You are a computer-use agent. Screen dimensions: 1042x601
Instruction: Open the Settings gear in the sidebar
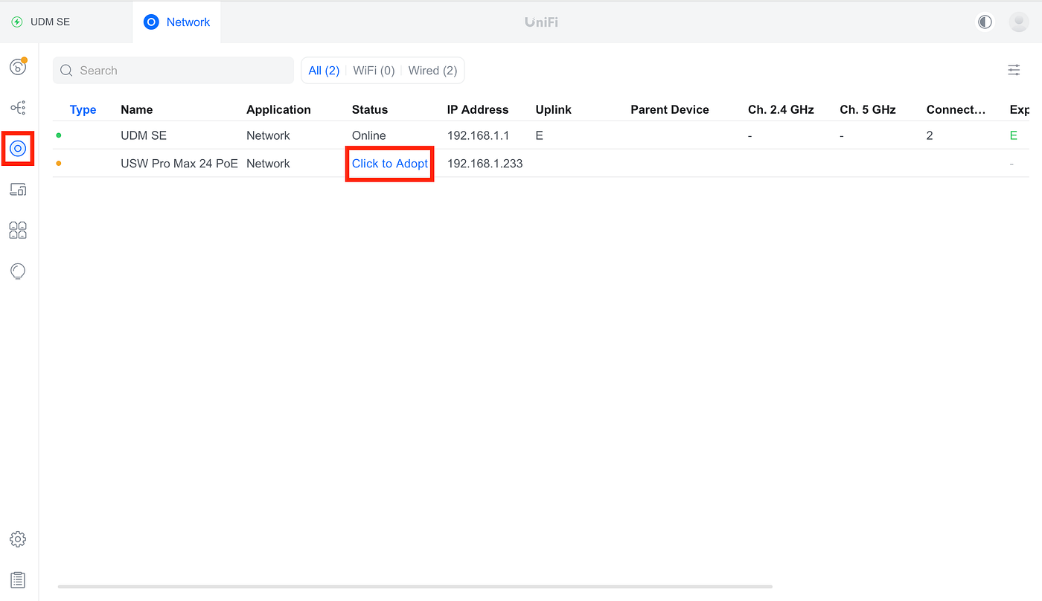point(18,539)
